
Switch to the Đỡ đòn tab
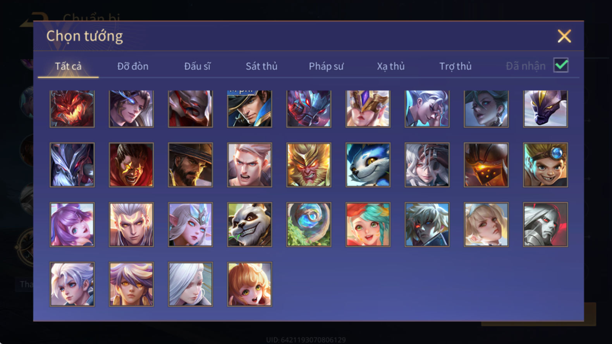click(133, 66)
